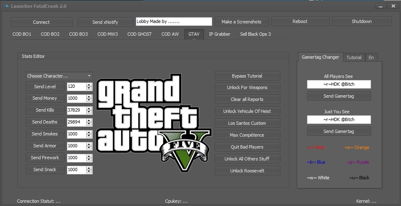Click the Send Smokes button
401x206 pixels.
click(45, 134)
